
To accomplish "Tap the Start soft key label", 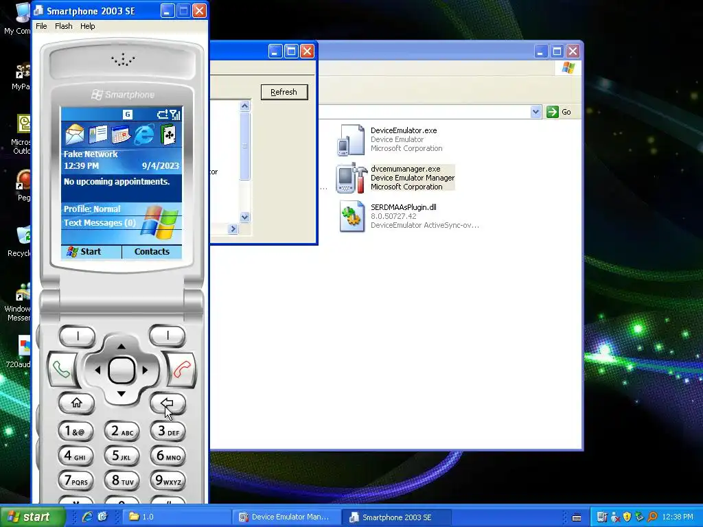I will click(x=91, y=251).
